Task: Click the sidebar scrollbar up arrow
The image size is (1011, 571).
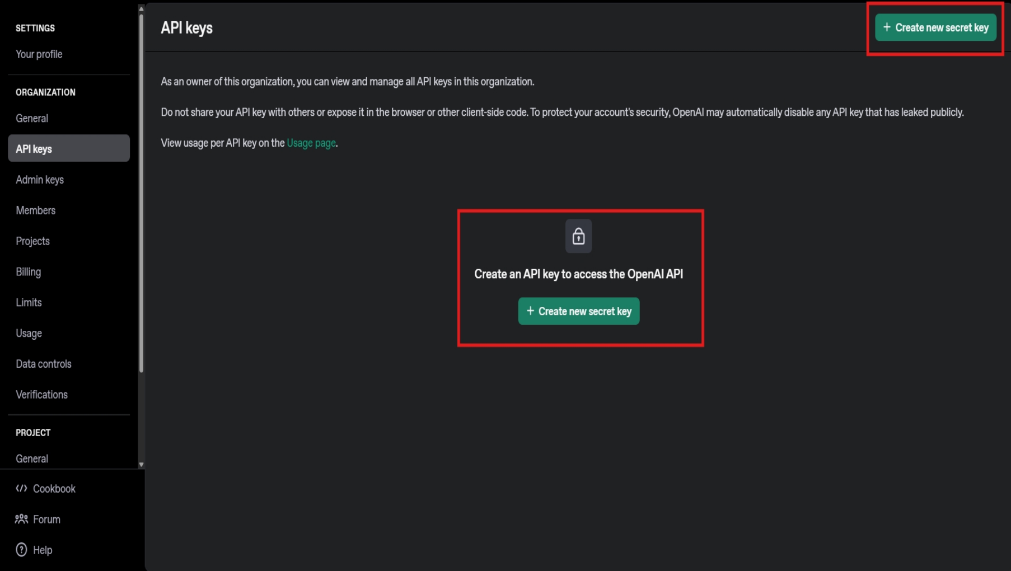Action: (x=141, y=8)
